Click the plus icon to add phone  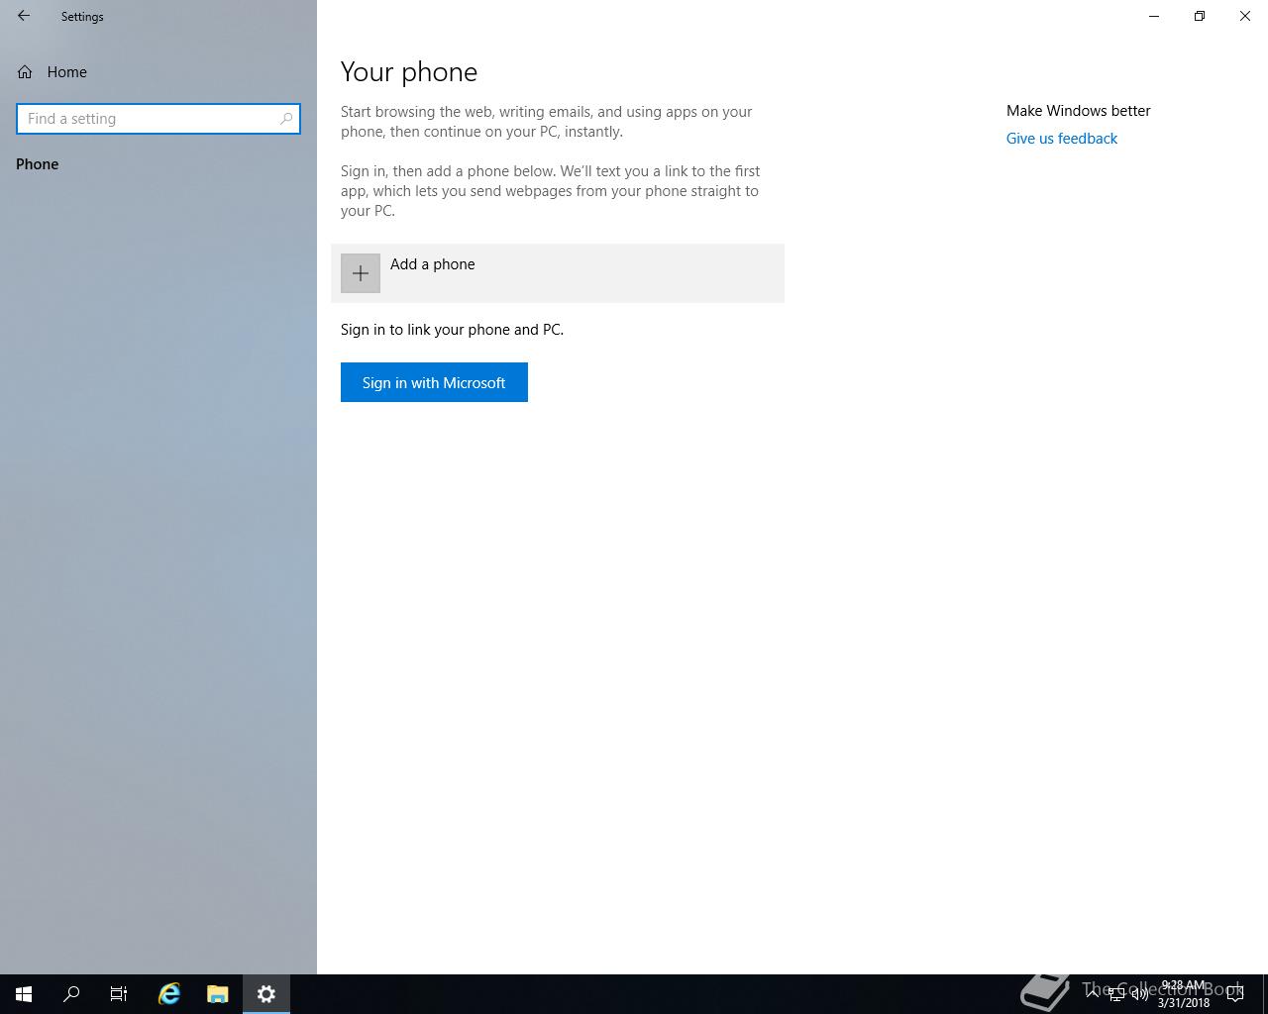point(361,273)
